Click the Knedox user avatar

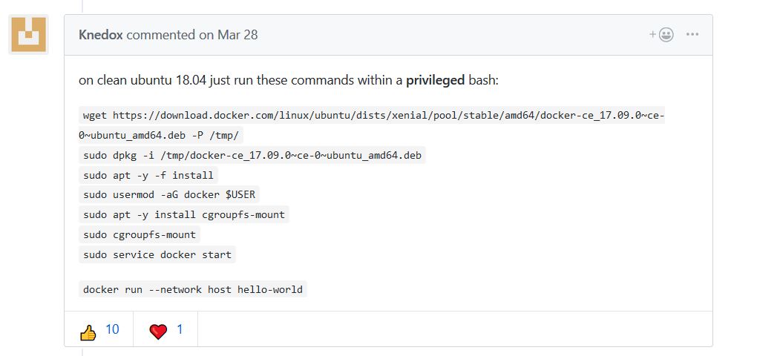click(x=28, y=35)
